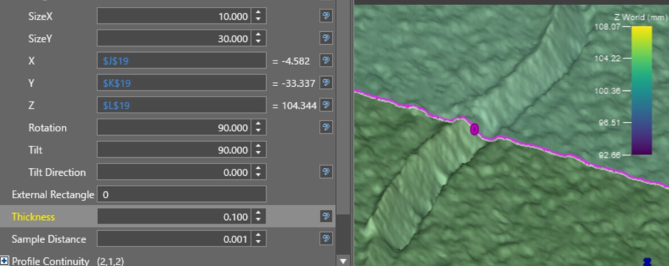Click the link icon in Sample Distance row

[326, 239]
